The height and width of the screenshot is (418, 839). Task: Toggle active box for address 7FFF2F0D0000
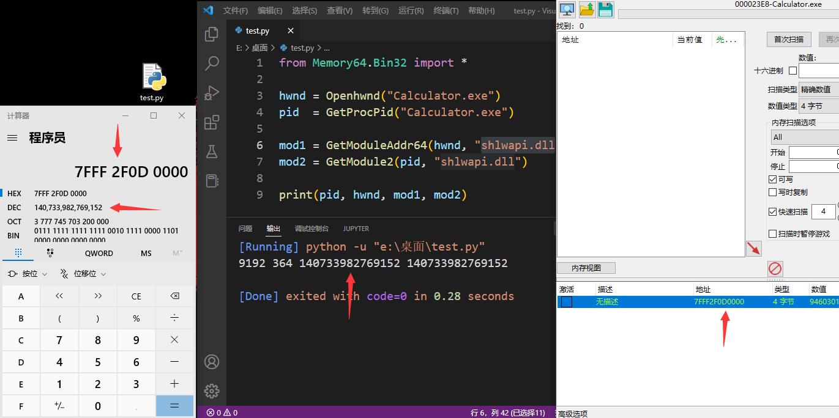[x=567, y=302]
